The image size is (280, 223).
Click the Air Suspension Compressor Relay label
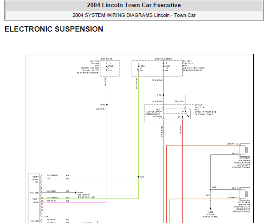(152, 113)
